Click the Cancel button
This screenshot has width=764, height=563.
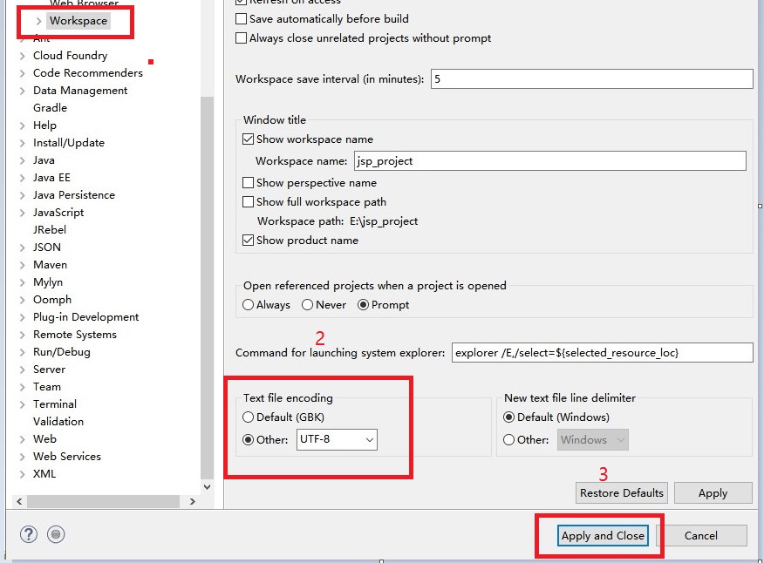click(x=700, y=536)
